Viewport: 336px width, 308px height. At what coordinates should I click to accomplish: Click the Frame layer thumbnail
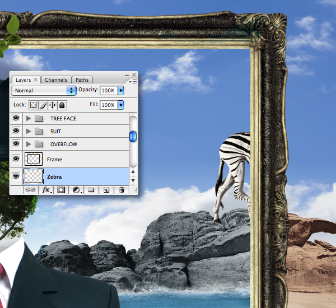coord(34,159)
